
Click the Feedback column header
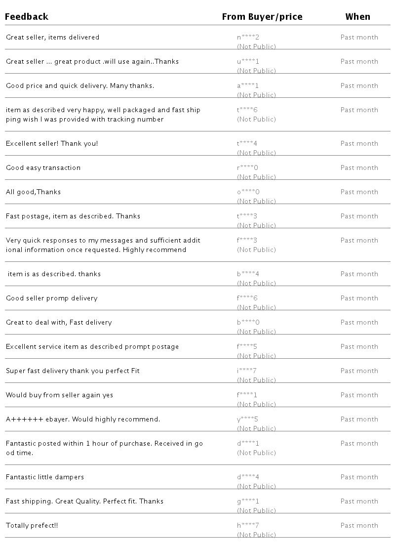coord(27,17)
